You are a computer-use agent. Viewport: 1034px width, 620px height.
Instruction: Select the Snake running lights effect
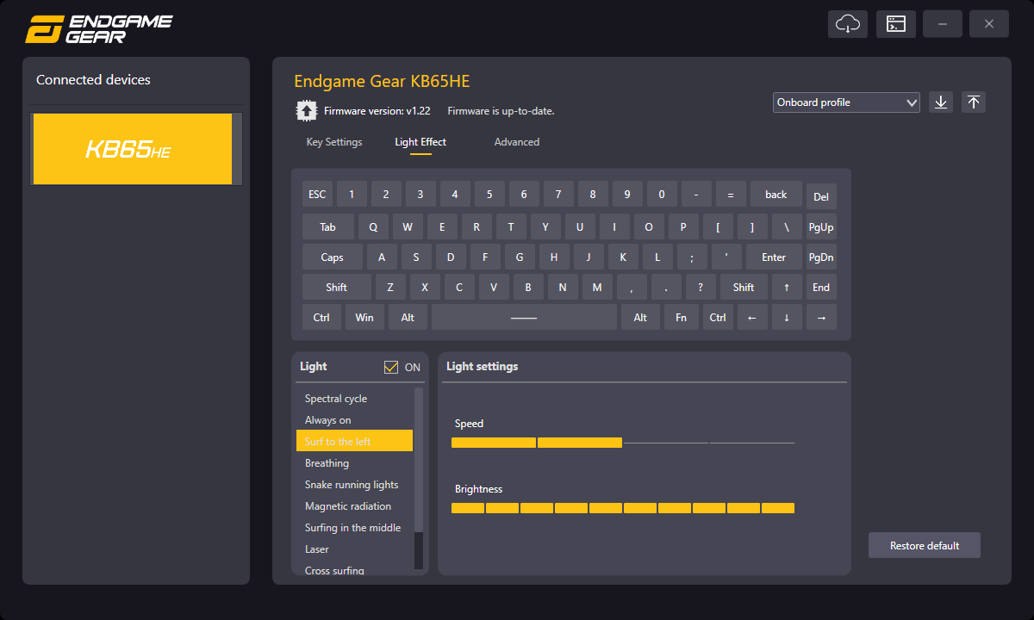tap(354, 485)
